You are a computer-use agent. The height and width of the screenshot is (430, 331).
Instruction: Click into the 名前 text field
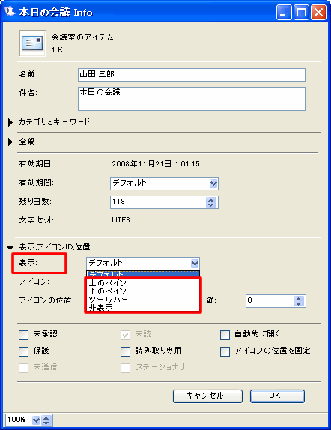click(192, 75)
